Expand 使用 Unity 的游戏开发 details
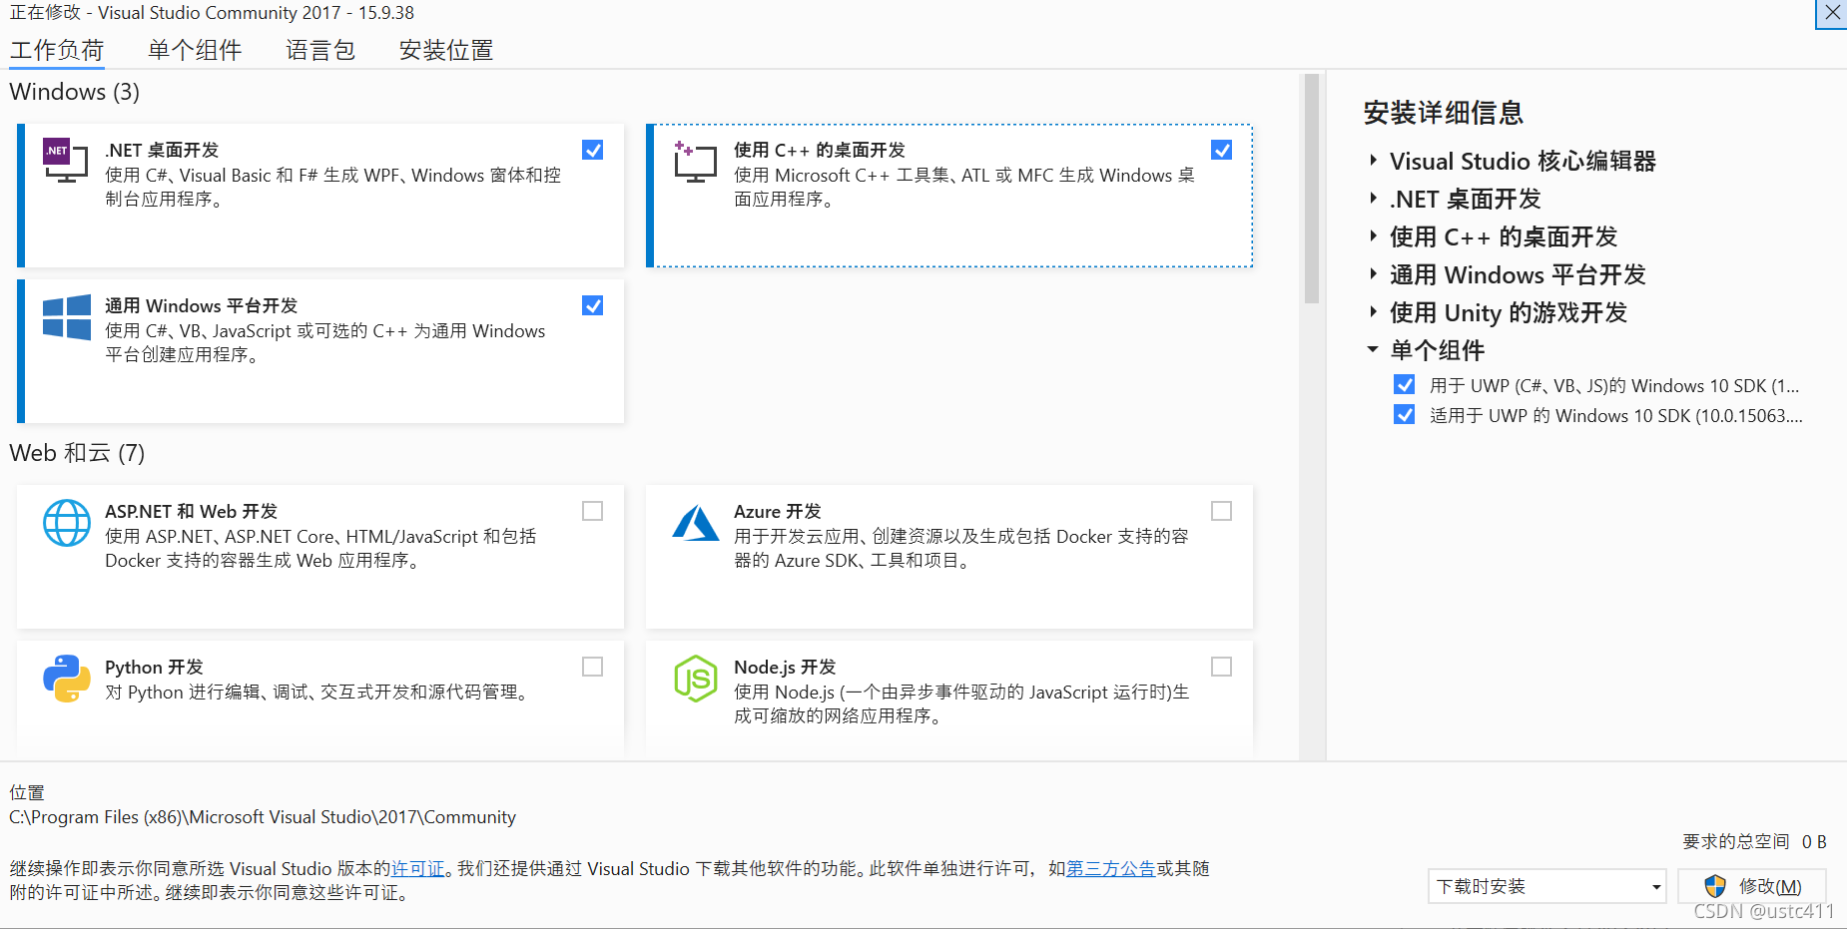The height and width of the screenshot is (929, 1847). [x=1374, y=311]
